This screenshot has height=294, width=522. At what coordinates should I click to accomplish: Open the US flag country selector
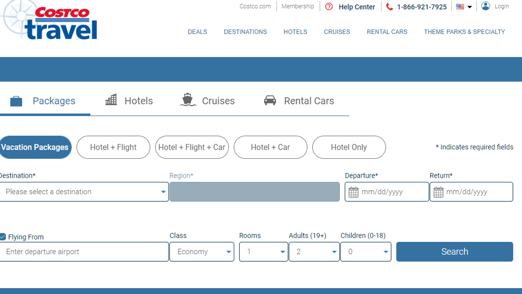click(464, 7)
